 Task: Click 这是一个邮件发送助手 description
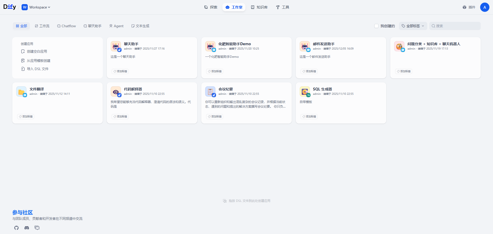[x=315, y=57]
